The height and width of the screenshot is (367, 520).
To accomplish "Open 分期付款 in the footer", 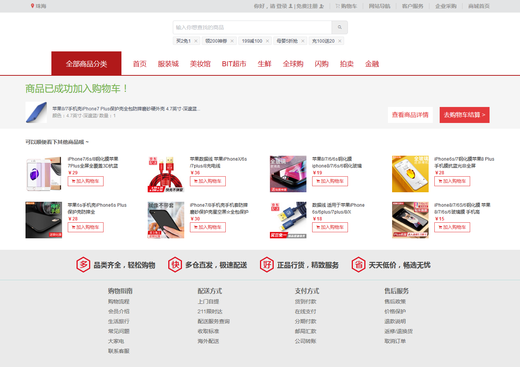I will [x=306, y=321].
